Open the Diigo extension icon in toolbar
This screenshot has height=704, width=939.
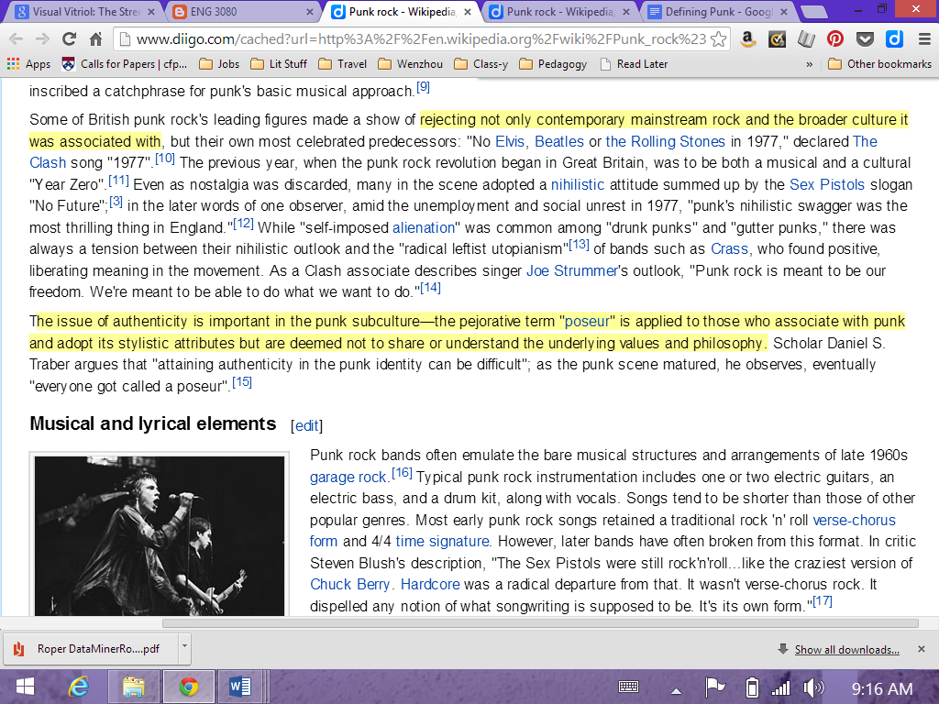pos(894,38)
